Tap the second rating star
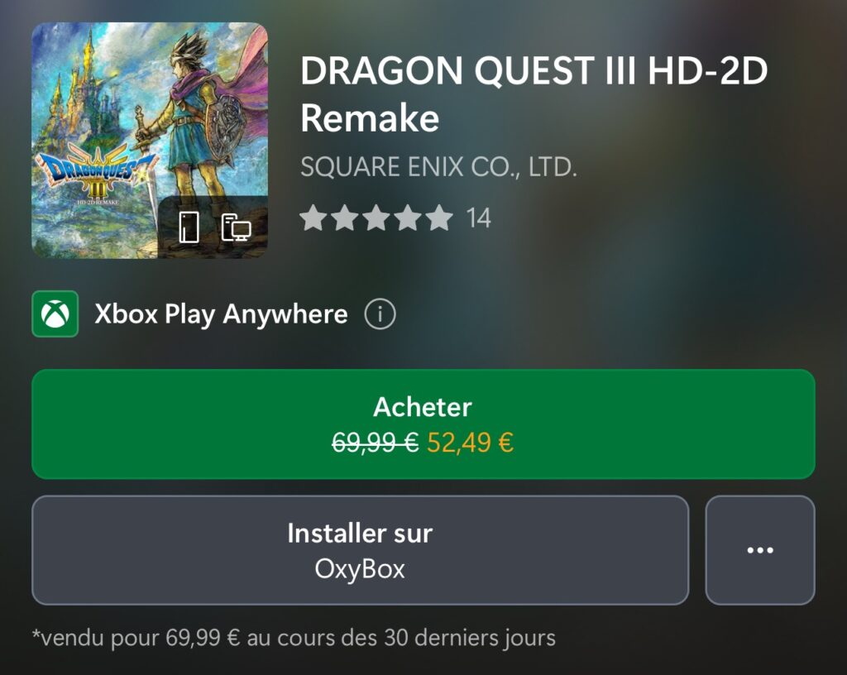The image size is (847, 675). (x=345, y=218)
